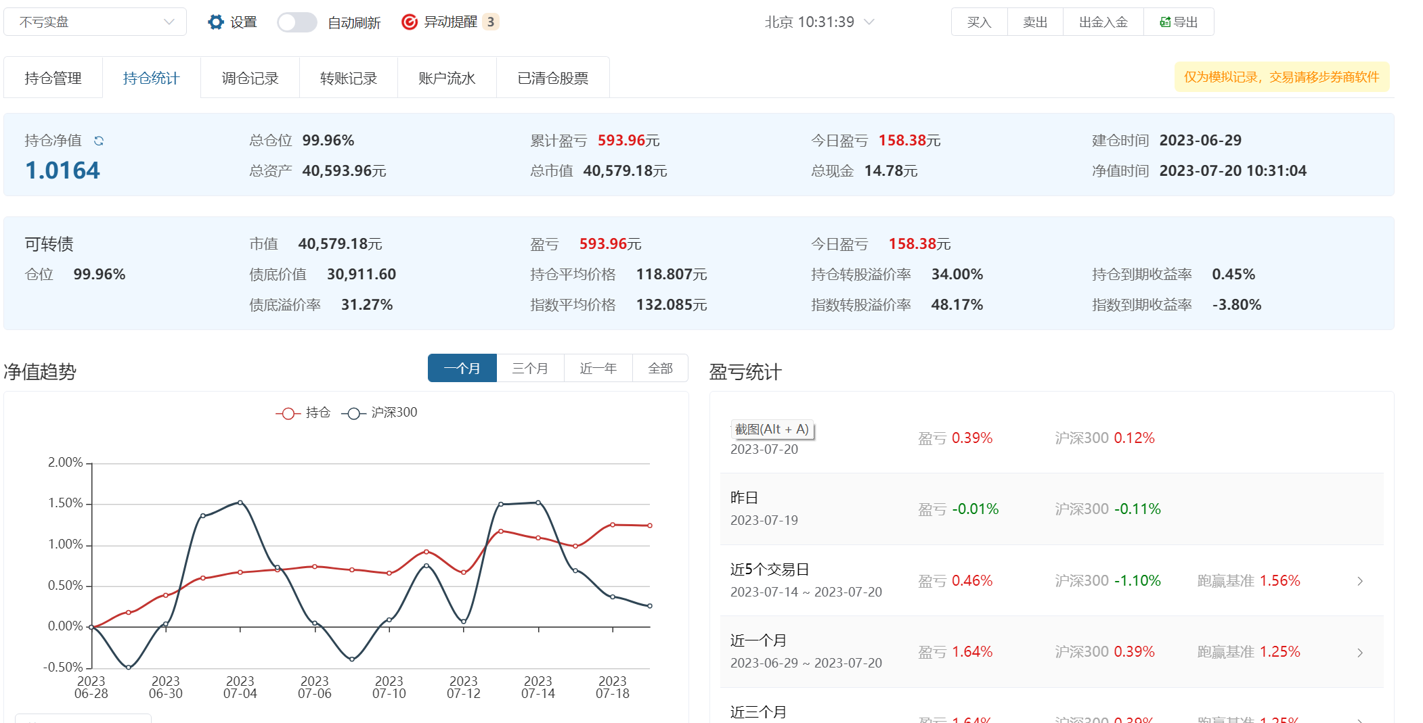Show the 全部 chart range
Image resolution: width=1423 pixels, height=723 pixels.
tap(660, 369)
